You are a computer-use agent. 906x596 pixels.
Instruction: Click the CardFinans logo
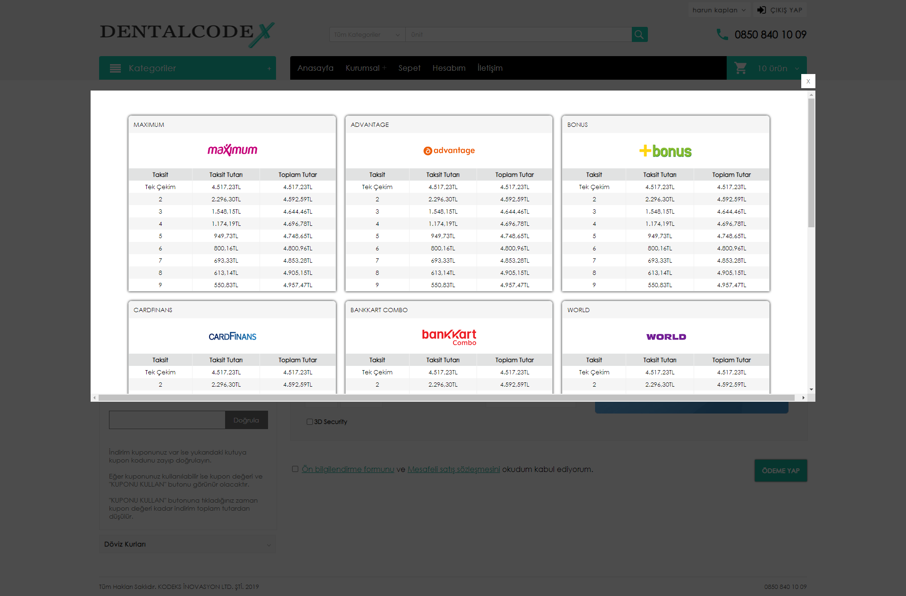coord(232,336)
